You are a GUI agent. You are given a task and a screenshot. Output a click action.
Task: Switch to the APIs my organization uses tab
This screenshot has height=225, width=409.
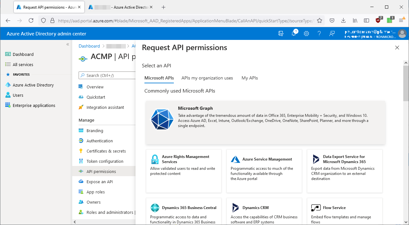click(x=207, y=78)
